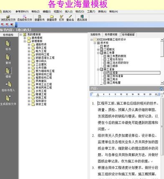The height and width of the screenshot is (179, 164).
Task: Toggle the checkbox beside 施工布置的原则
Action: pyautogui.click(x=105, y=56)
